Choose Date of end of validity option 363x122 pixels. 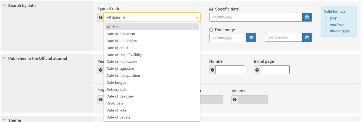124,55
